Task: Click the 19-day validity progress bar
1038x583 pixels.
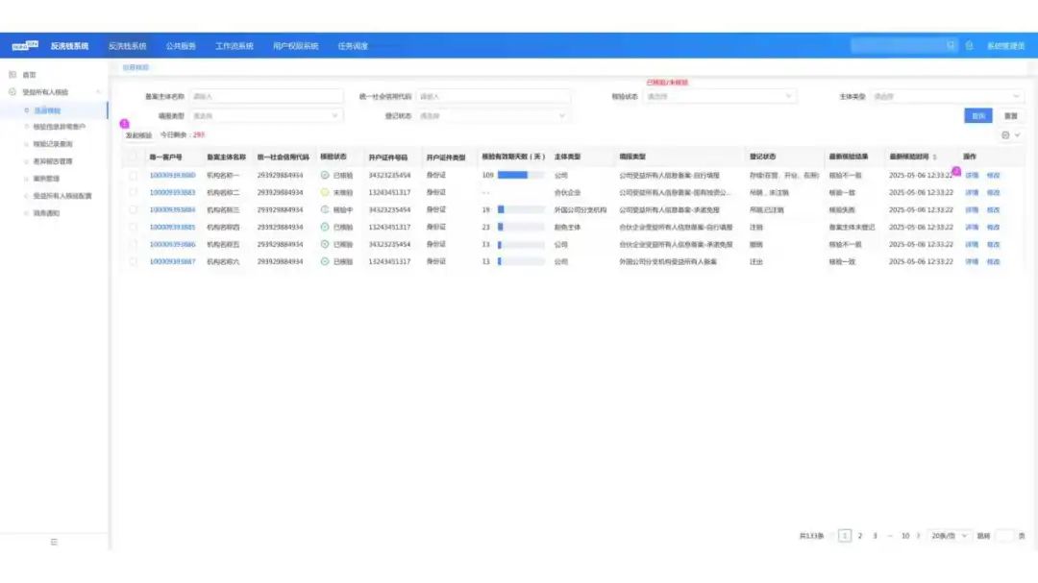Action: point(521,209)
